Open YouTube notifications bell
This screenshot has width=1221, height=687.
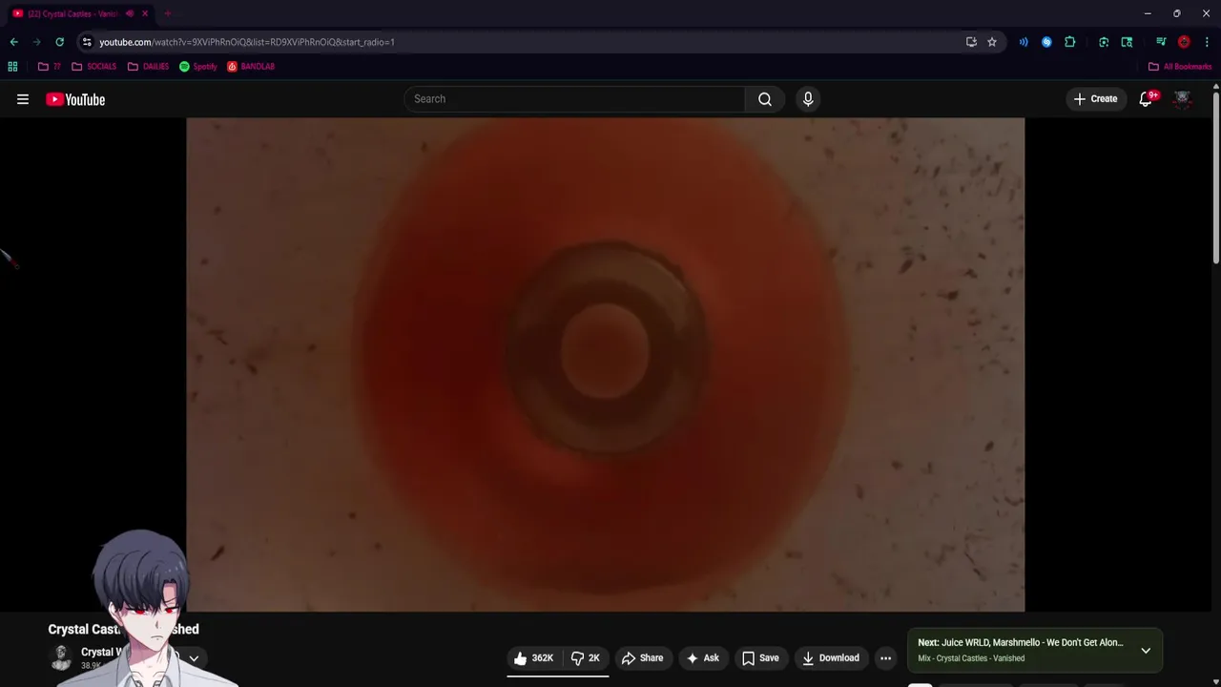point(1146,99)
